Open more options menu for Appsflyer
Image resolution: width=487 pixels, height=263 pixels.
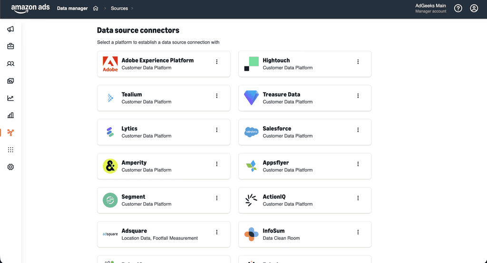[x=358, y=164]
